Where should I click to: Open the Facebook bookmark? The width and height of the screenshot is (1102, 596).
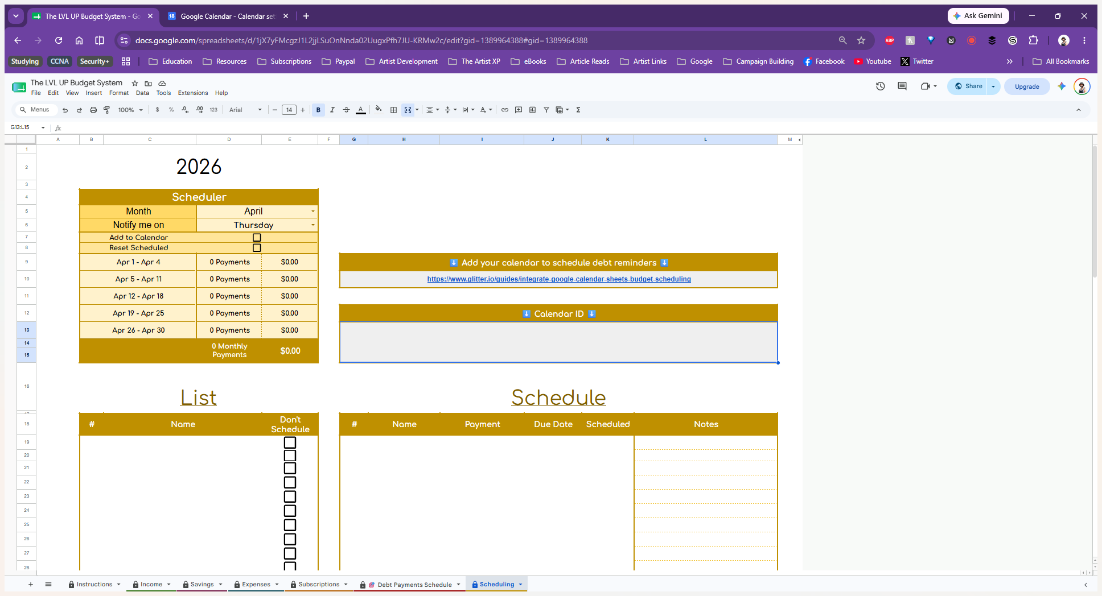824,61
